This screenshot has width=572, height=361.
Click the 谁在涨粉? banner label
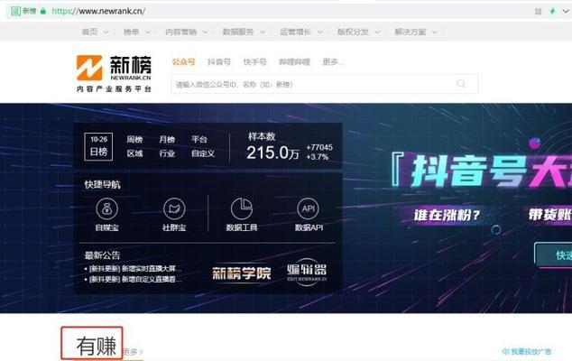click(447, 215)
